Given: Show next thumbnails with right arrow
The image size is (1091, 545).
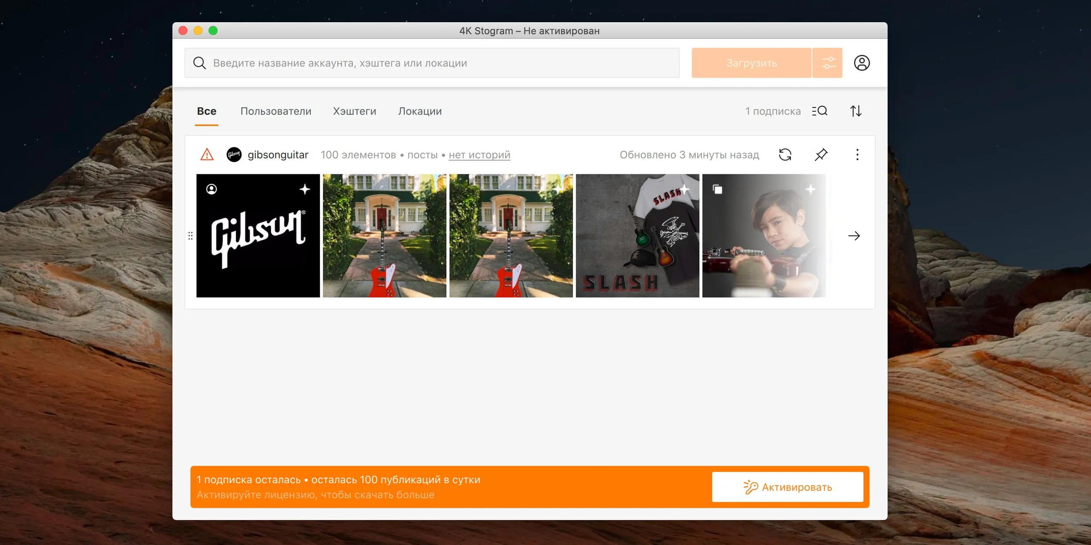Looking at the screenshot, I should [854, 236].
